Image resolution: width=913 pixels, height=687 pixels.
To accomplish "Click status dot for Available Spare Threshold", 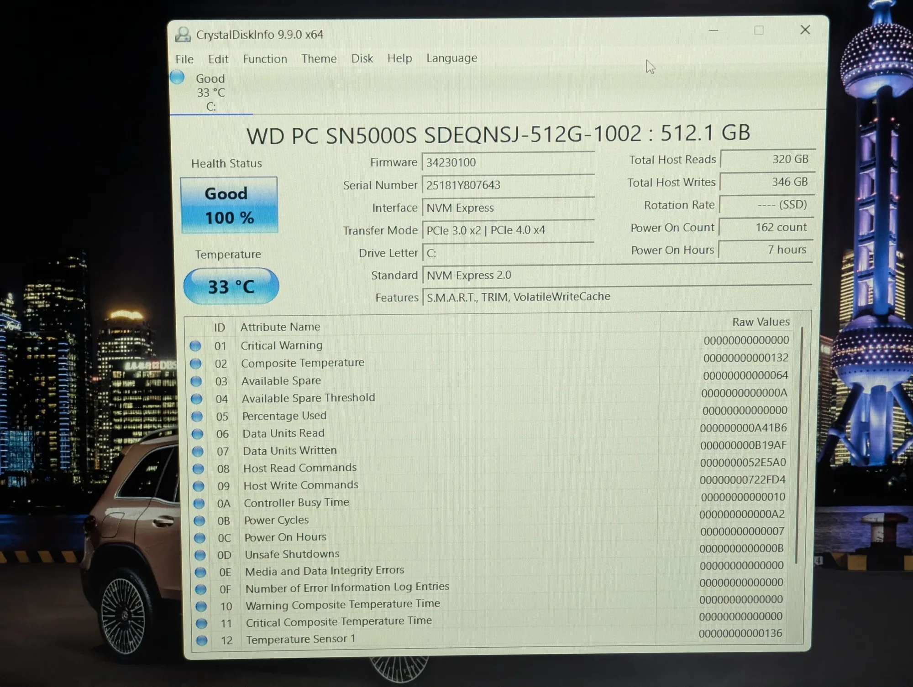I will coord(197,399).
